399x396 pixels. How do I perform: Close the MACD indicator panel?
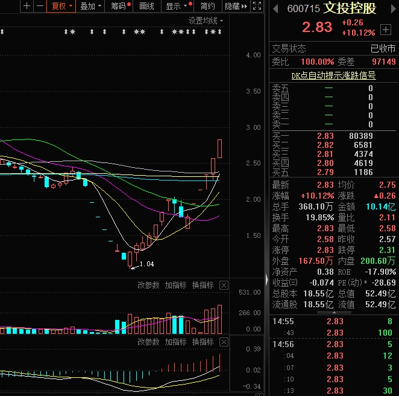(x=224, y=342)
